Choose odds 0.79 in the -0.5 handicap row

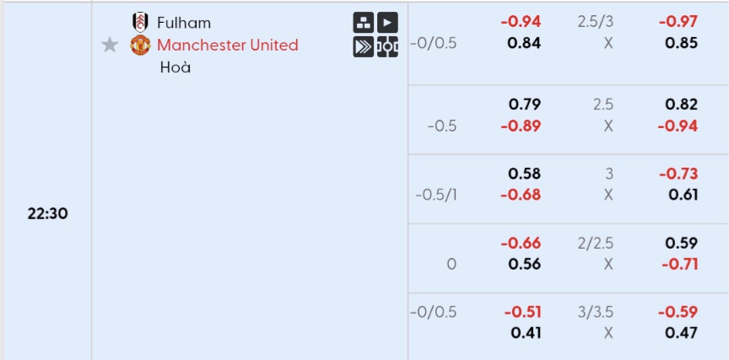point(525,104)
